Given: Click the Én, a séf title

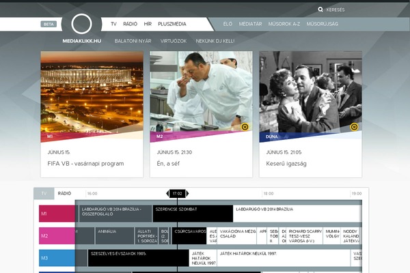Looking at the screenshot, I should (168, 164).
